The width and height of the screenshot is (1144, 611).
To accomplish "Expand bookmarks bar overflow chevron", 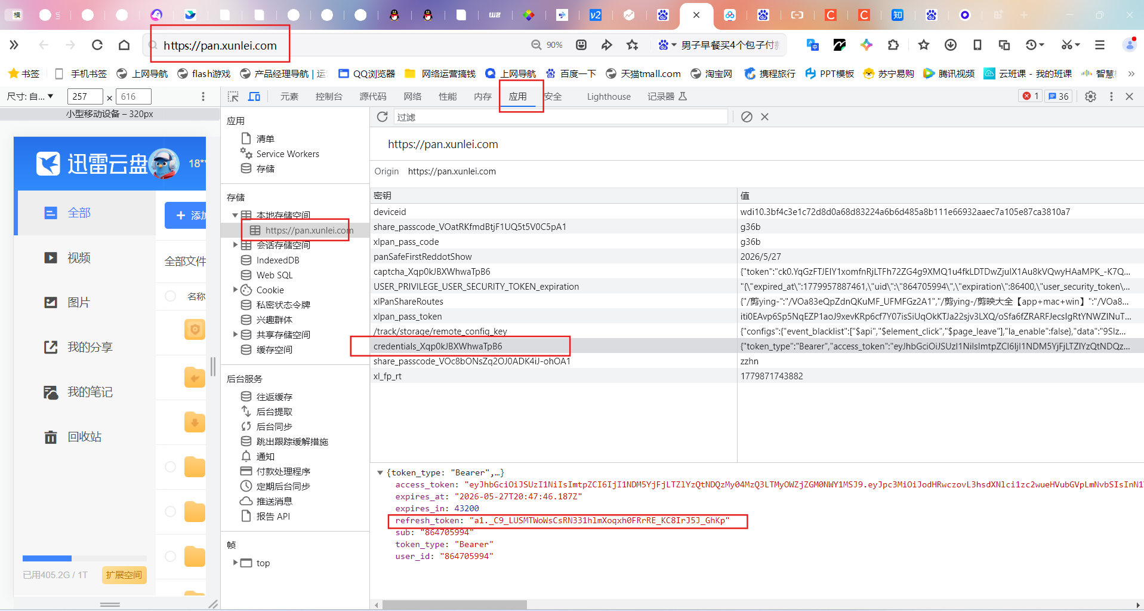I will coord(1131,73).
